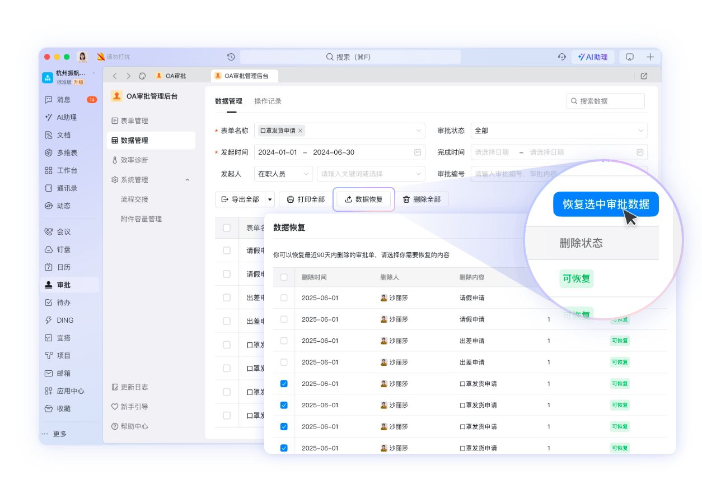This screenshot has height=493, width=702.
Task: Switch to the OA审批 browser tab
Action: (171, 76)
